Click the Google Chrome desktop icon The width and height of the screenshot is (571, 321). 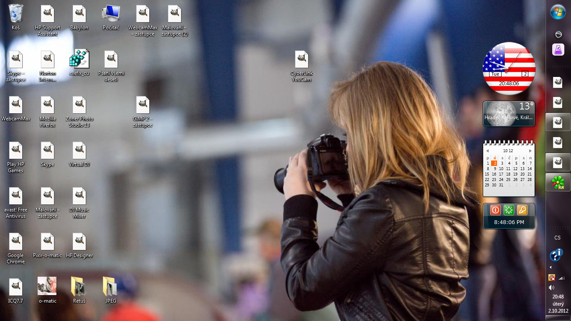coord(16,241)
